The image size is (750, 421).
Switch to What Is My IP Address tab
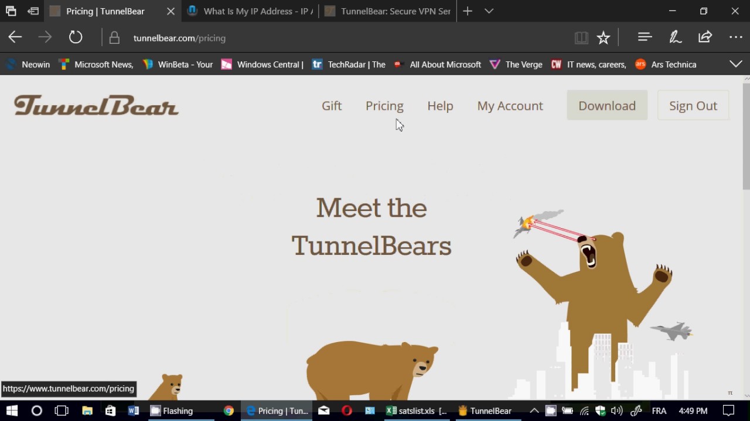click(250, 11)
